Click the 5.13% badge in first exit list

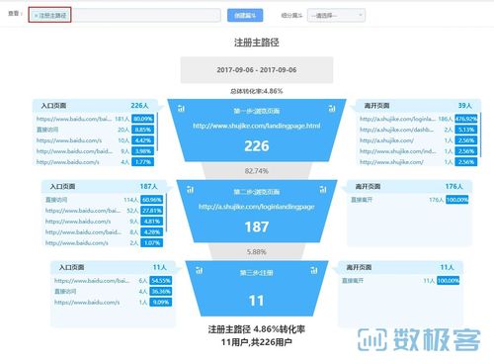click(466, 130)
